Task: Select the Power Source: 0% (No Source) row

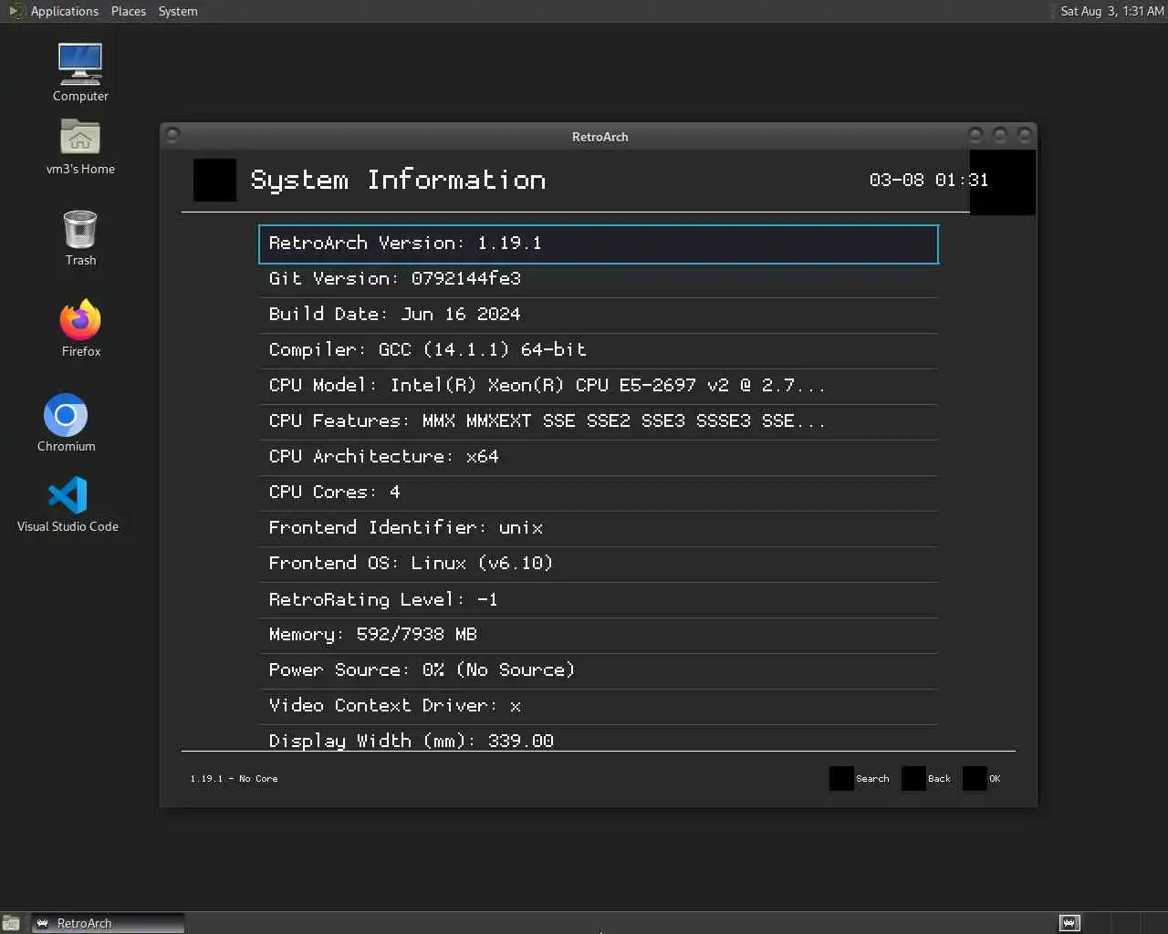Action: click(x=599, y=670)
